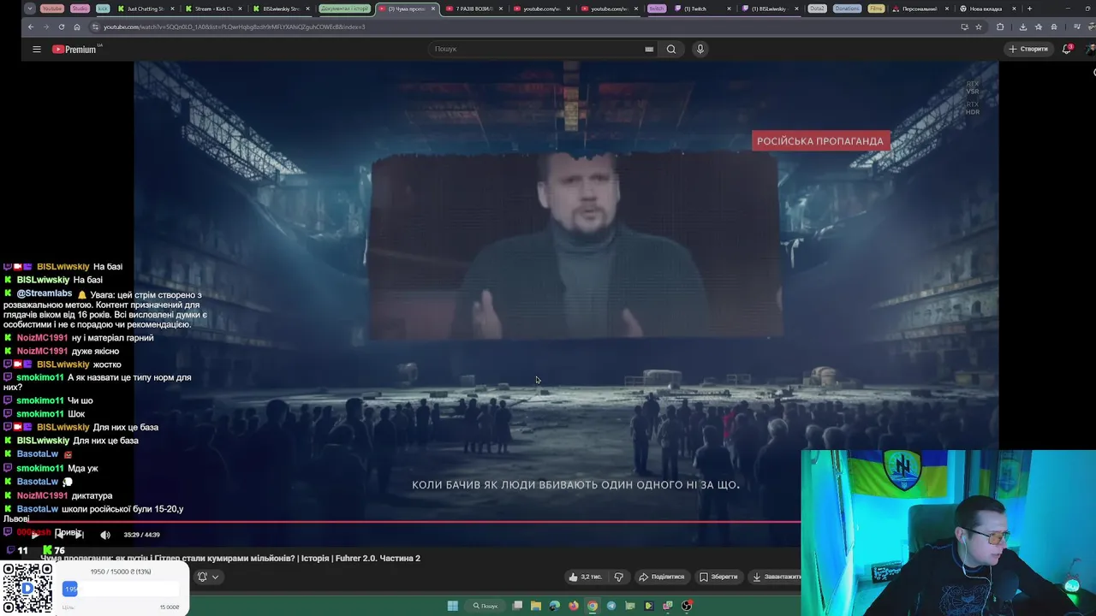The image size is (1096, 616).
Task: Open the YouTube guide hamburger menu
Action: (37, 49)
